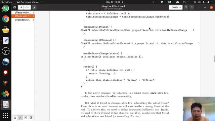215x121 pixels.
Task: Select 'Effects witho...' outline entry
Action: point(23,12)
